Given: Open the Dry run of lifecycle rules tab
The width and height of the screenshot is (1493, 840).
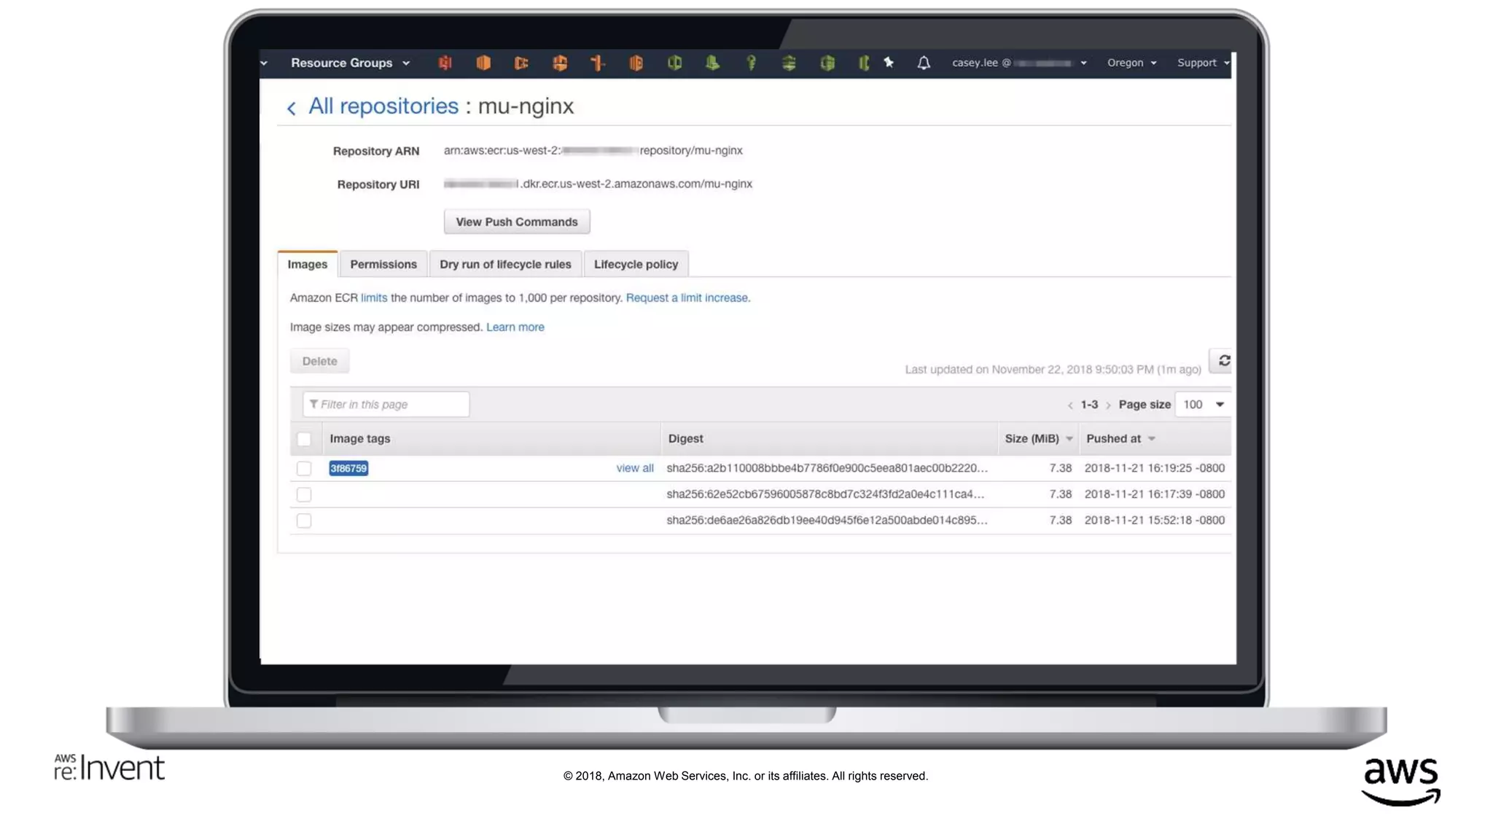Looking at the screenshot, I should 505,264.
